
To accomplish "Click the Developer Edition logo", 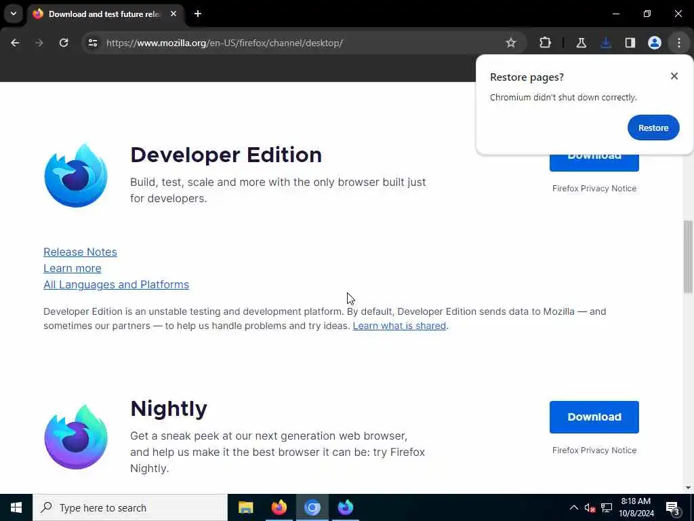I will point(76,176).
